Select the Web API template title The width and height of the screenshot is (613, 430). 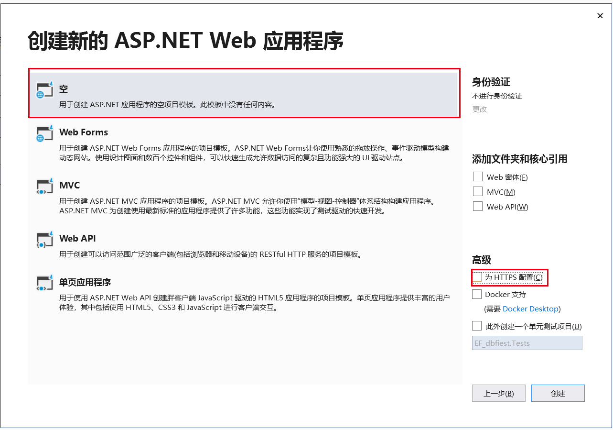(78, 238)
